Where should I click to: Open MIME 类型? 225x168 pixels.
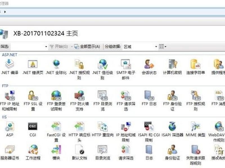click(195, 129)
